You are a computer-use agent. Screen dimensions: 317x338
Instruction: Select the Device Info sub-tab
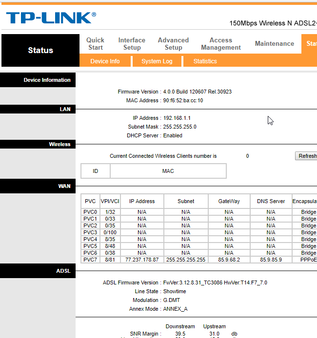105,61
